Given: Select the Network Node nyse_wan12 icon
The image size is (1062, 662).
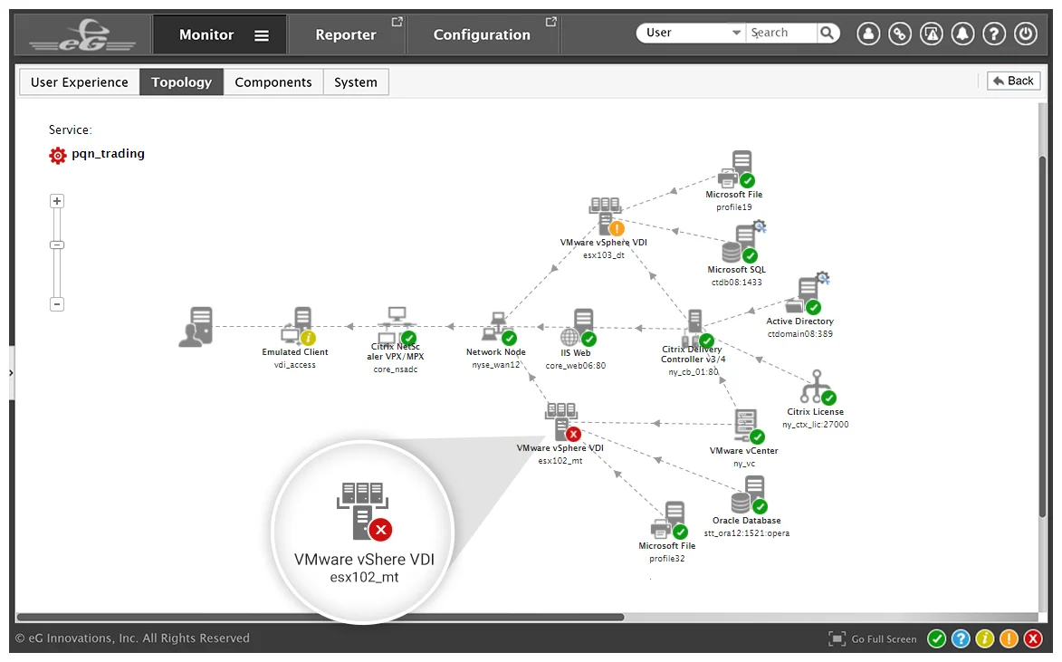Looking at the screenshot, I should 499,328.
